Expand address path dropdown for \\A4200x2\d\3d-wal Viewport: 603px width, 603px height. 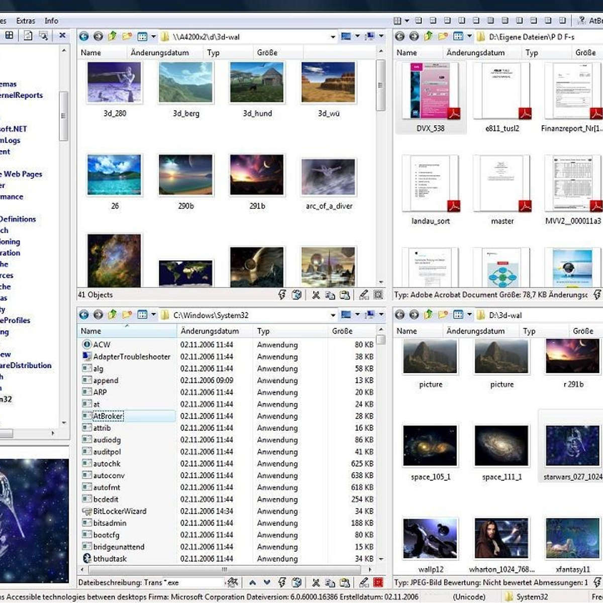tap(333, 37)
